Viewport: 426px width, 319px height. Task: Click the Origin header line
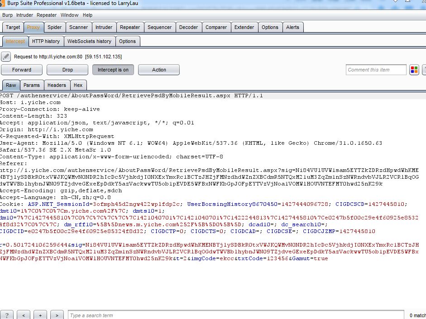(x=47, y=129)
